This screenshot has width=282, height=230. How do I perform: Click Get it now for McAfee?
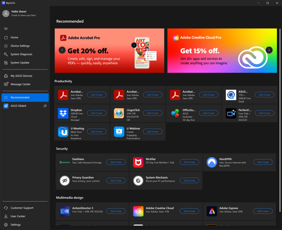pyautogui.click(x=189, y=162)
